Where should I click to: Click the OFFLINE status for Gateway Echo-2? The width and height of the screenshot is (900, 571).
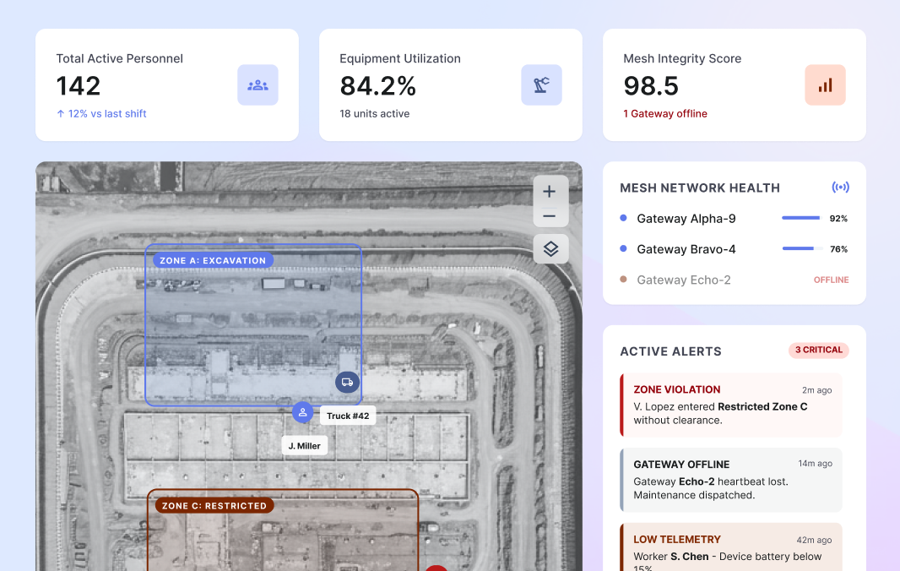pyautogui.click(x=832, y=280)
